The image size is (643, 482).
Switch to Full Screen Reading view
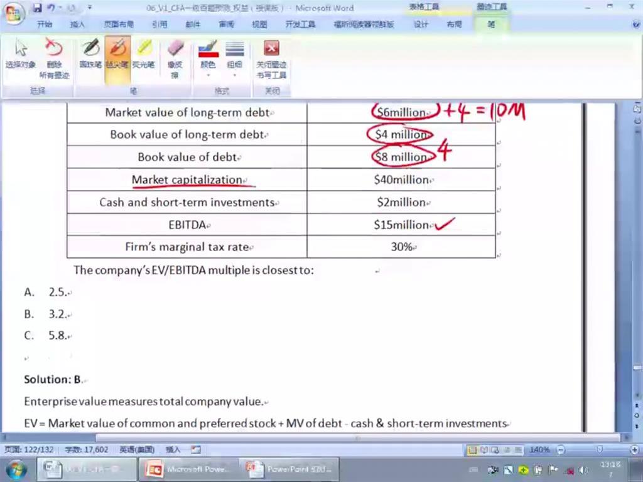484,450
